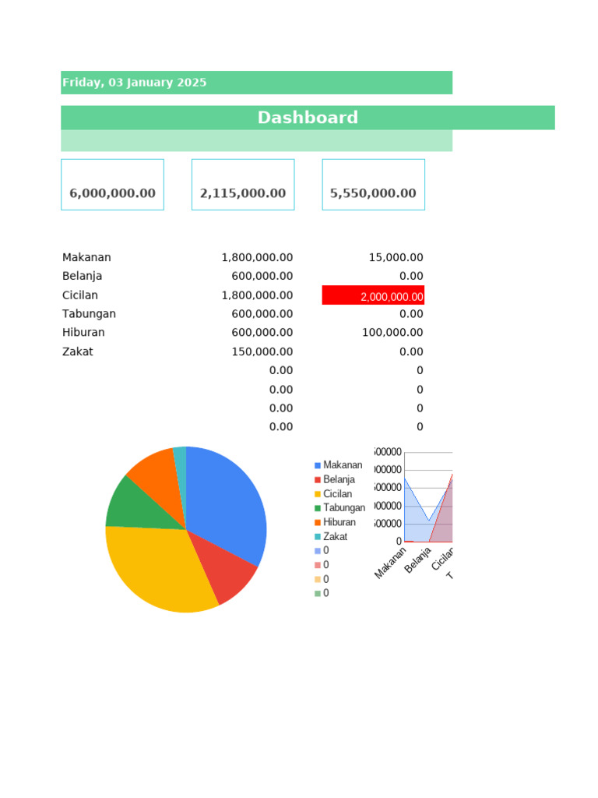
Task: Click the Zakat row label in the table
Action: [77, 351]
